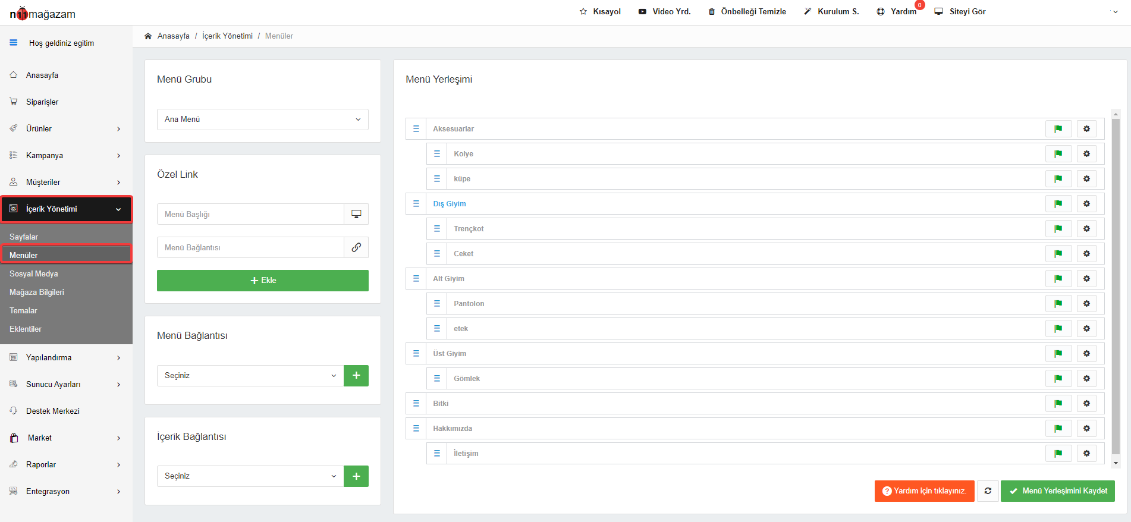This screenshot has width=1131, height=522.
Task: Click plus button beside Menü Bağlantısı dropdown
Action: pos(356,376)
